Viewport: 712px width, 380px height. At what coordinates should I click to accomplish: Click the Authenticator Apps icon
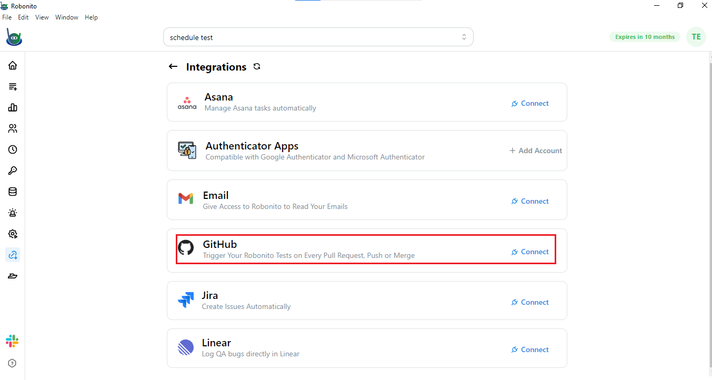pos(187,151)
